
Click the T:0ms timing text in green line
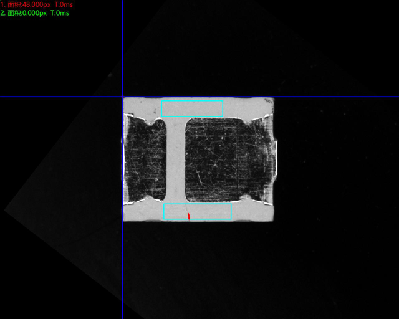coord(59,13)
